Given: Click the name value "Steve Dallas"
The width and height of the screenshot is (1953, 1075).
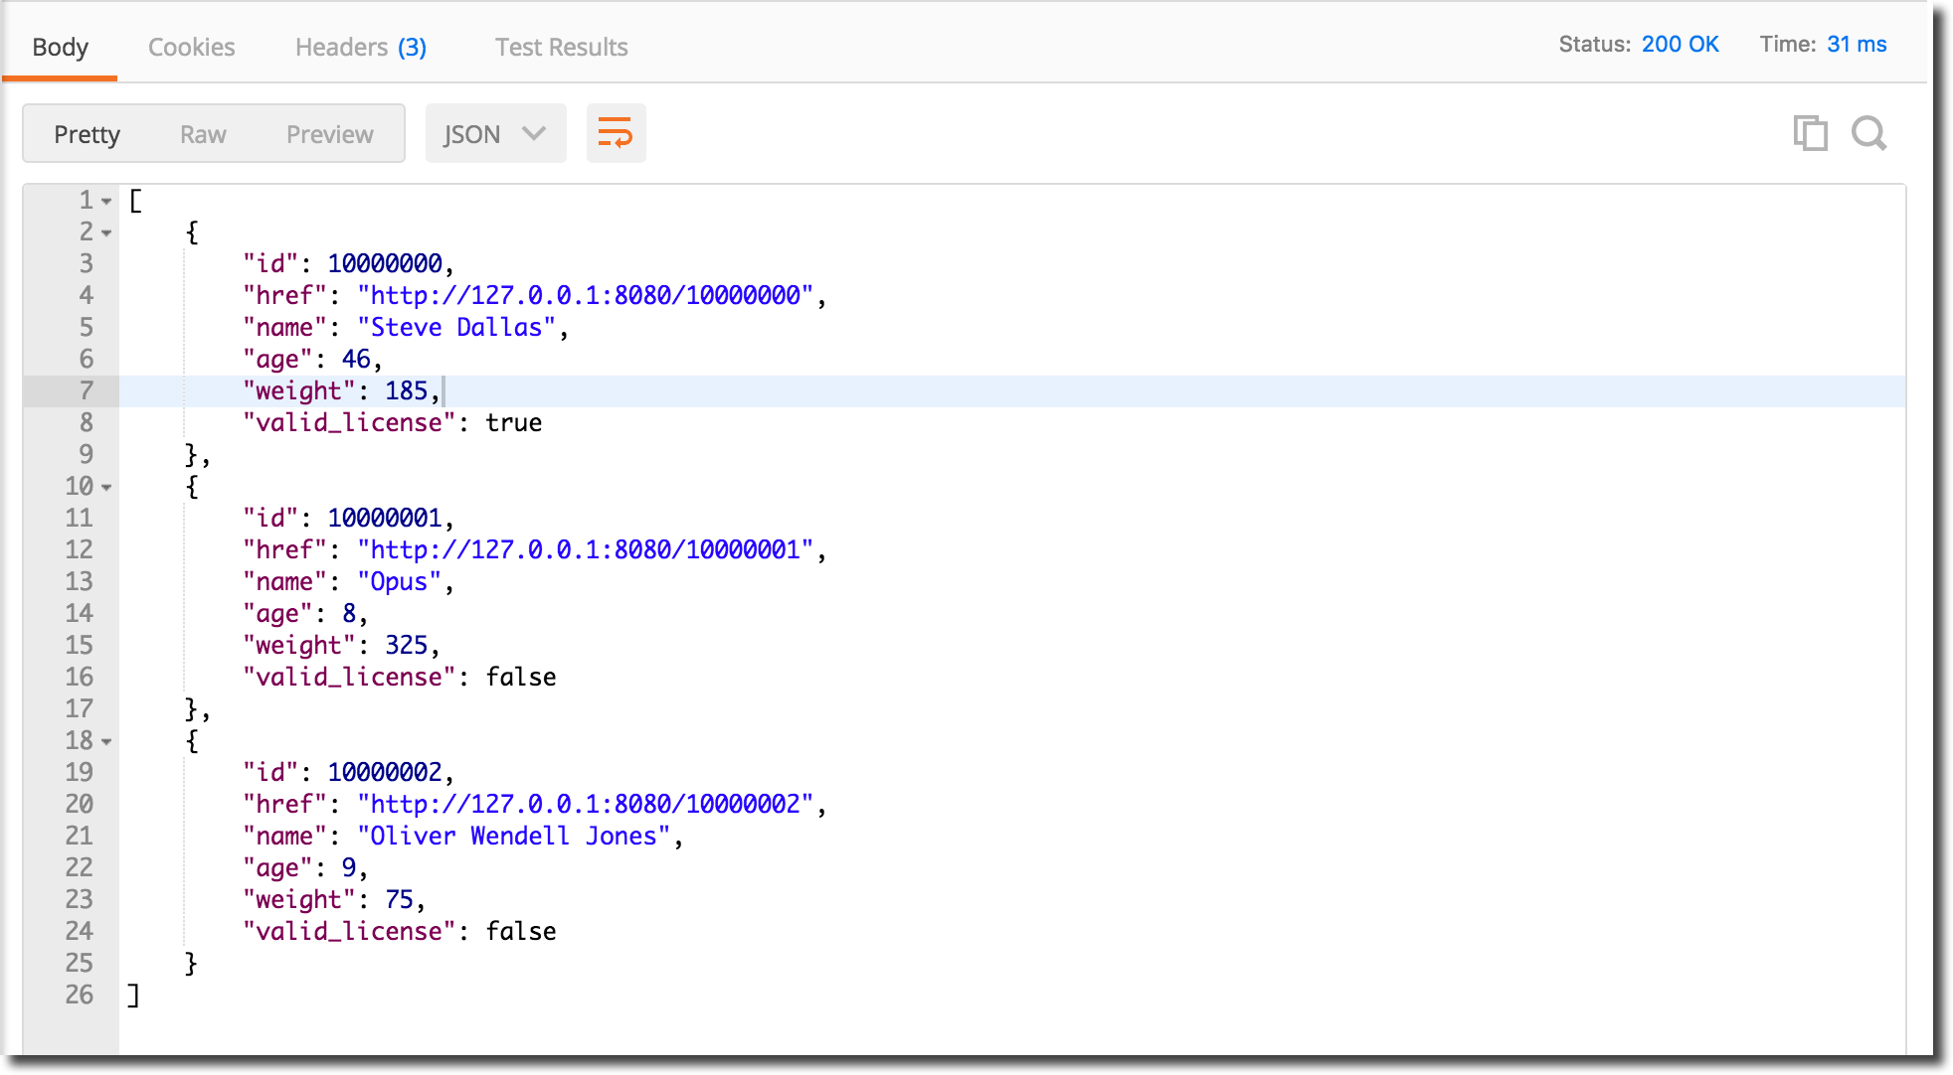Looking at the screenshot, I should click(x=456, y=327).
